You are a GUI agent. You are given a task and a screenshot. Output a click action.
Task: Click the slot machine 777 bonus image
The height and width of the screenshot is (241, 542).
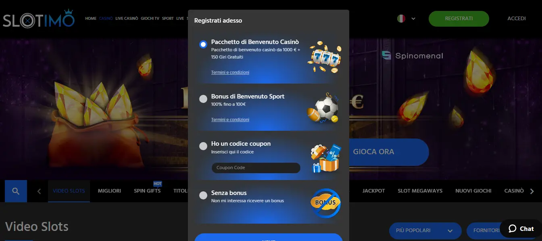(325, 57)
